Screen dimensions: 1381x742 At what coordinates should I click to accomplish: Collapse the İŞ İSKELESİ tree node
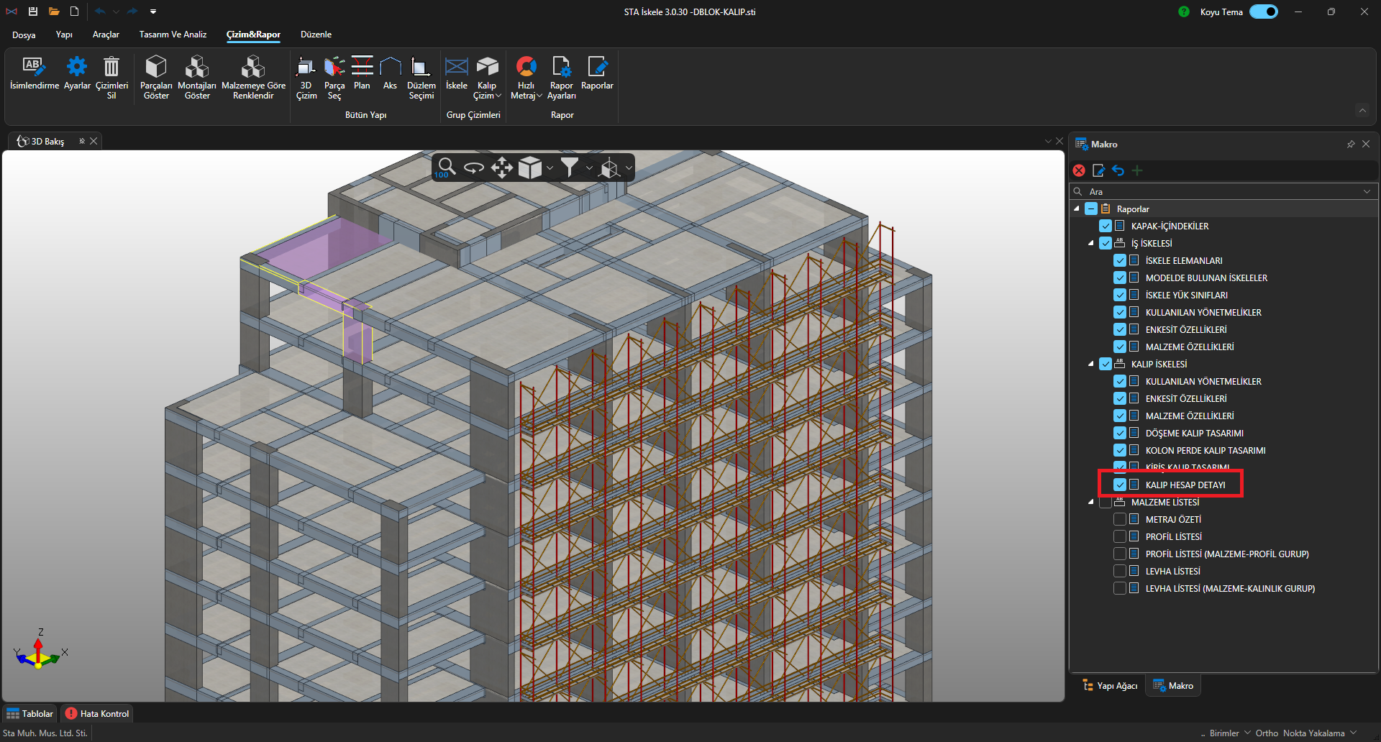point(1091,244)
